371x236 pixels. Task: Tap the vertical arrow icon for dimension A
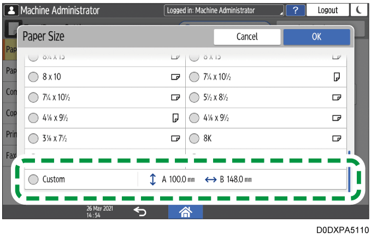click(152, 179)
